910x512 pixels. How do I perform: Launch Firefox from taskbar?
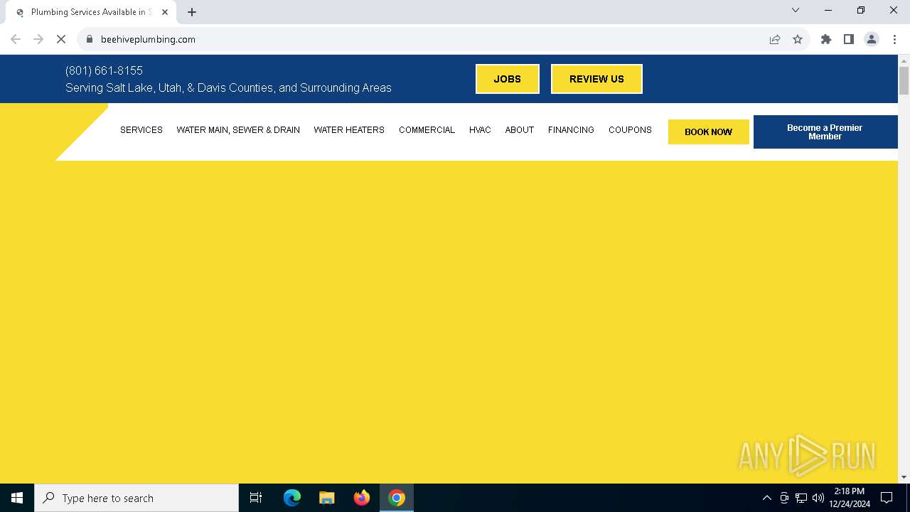pos(362,498)
